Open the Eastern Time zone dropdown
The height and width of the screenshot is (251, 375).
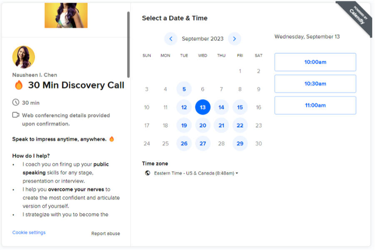pyautogui.click(x=196, y=173)
